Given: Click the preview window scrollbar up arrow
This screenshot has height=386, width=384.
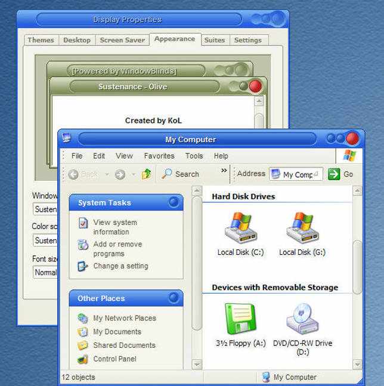Looking at the screenshot, I should 259,101.
